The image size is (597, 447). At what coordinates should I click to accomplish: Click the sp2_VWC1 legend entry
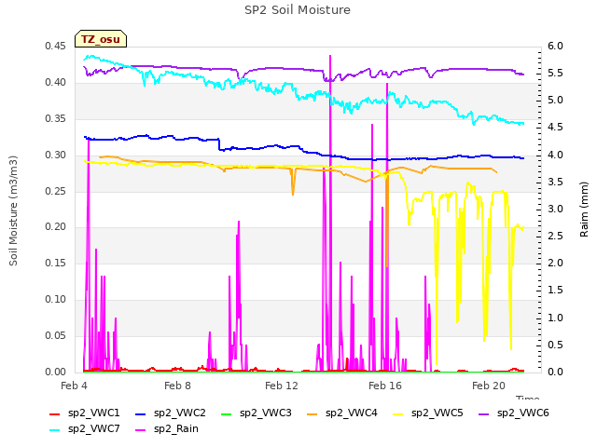coord(85,413)
